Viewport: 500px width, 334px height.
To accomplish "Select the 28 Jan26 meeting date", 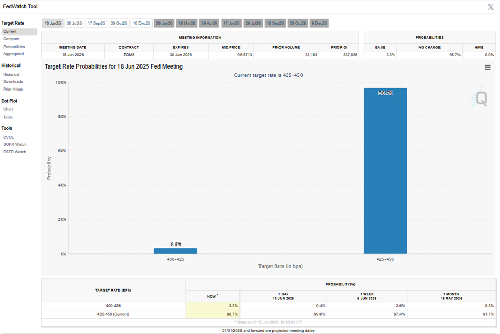I will click(164, 23).
